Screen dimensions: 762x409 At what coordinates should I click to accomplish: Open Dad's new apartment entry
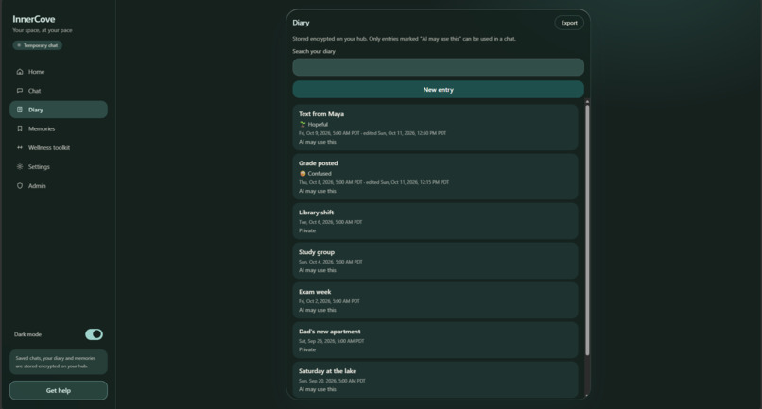435,340
